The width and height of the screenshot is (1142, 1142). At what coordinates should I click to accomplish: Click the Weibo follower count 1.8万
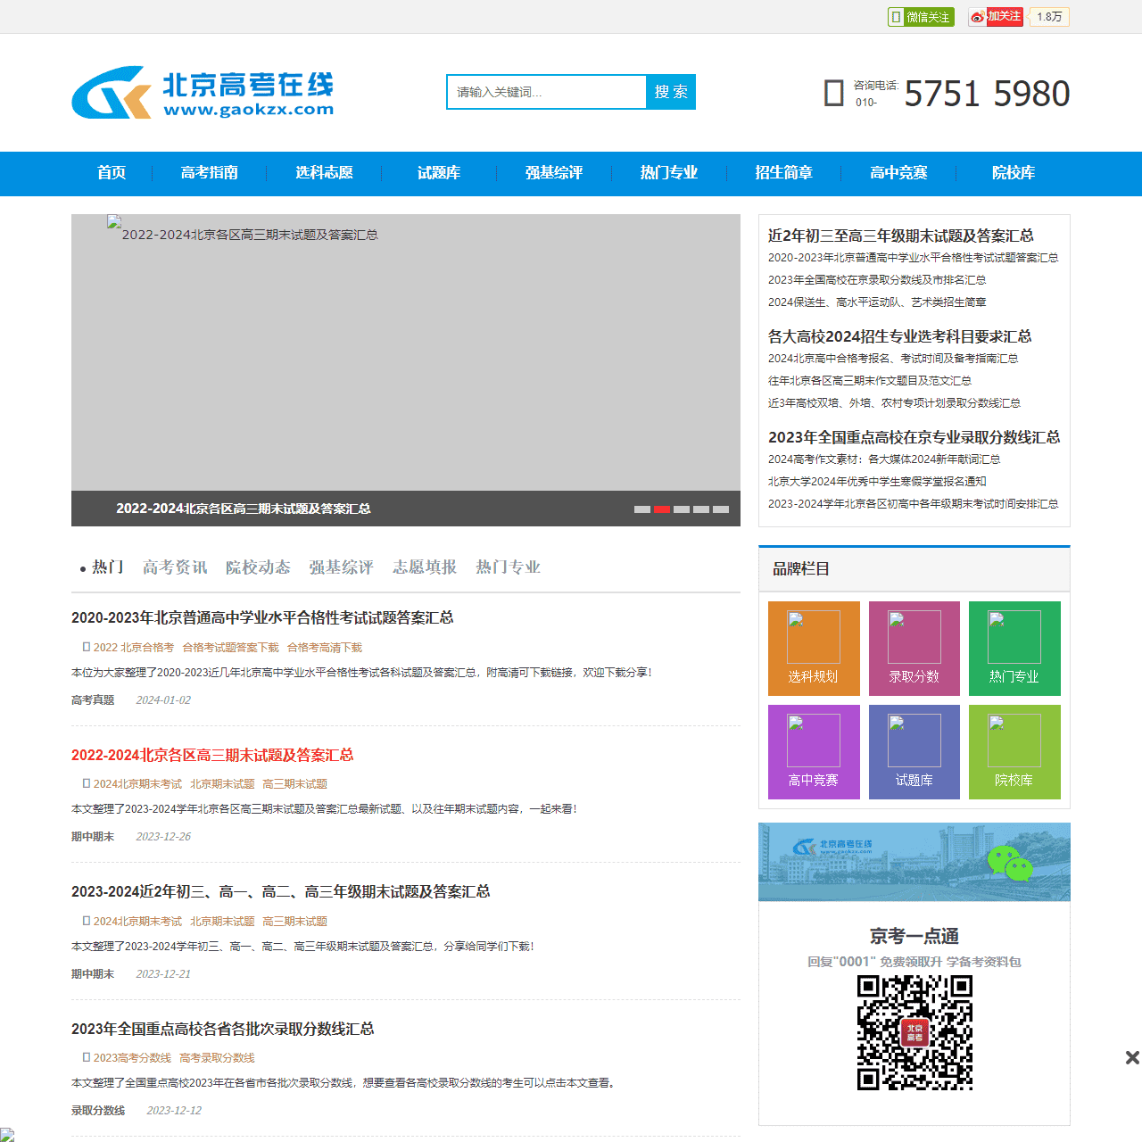click(1049, 17)
